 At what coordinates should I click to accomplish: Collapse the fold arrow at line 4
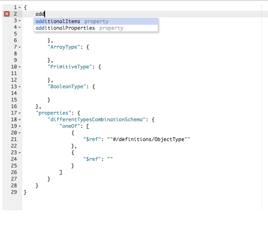(x=20, y=27)
